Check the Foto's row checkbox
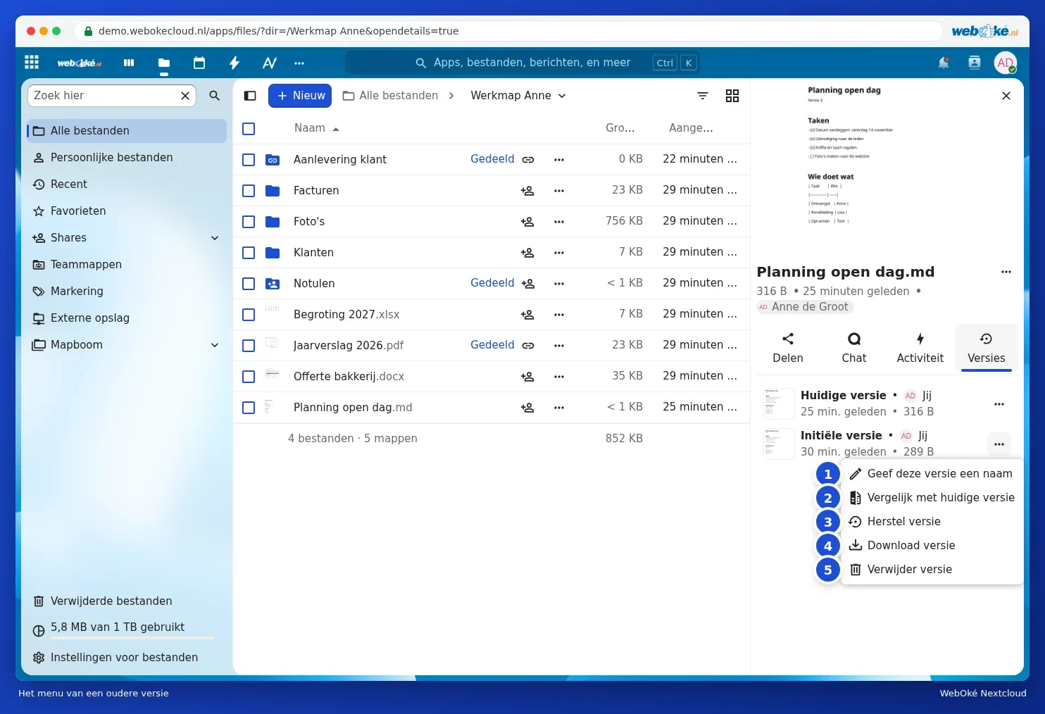The image size is (1045, 714). (249, 222)
